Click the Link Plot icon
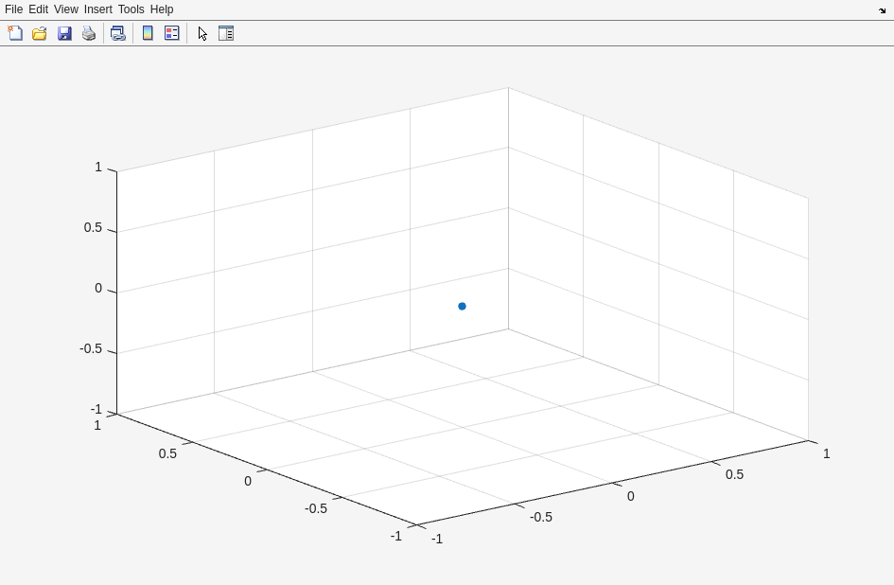This screenshot has height=585, width=894. (117, 33)
